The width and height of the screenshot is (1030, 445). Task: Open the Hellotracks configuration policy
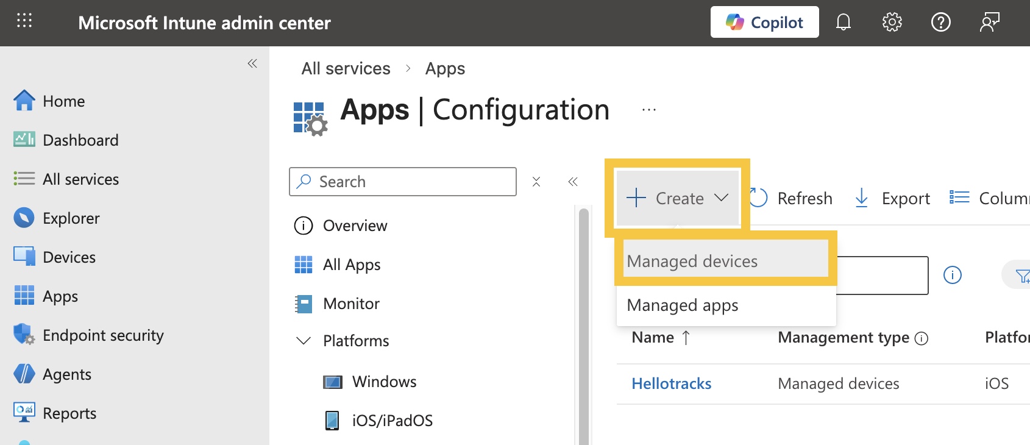[x=671, y=383]
